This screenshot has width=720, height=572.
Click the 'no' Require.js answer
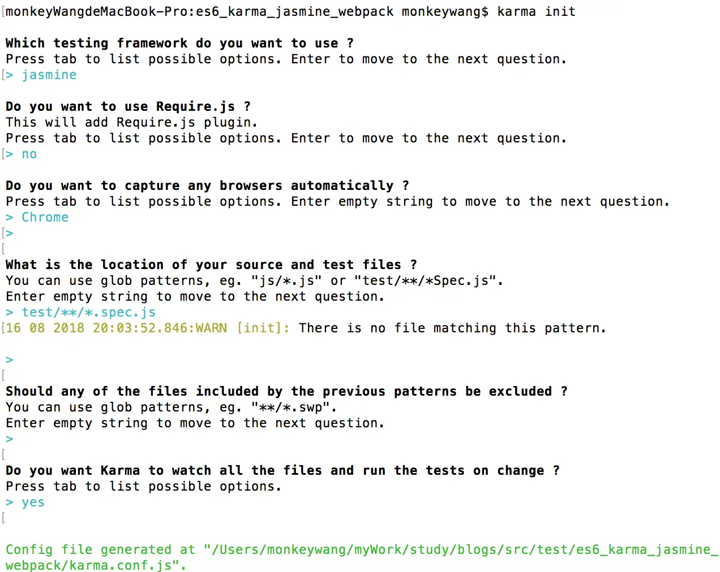pos(29,154)
